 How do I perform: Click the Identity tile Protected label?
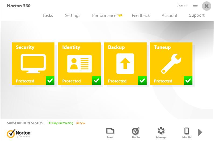[x=71, y=81]
